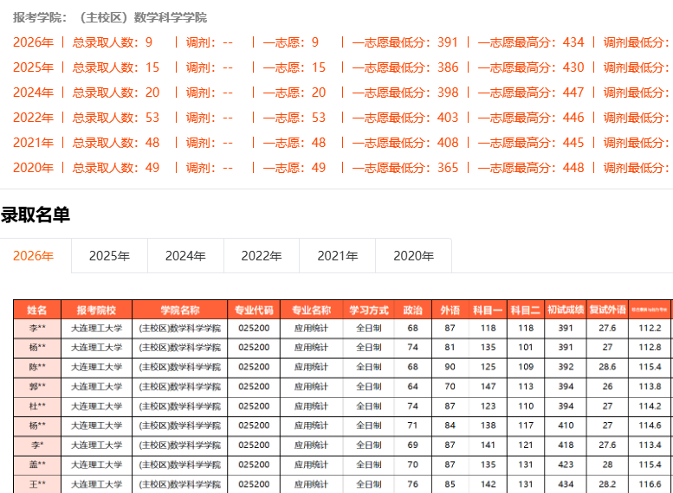Viewport: 673px width, 493px height.
Task: Click 总录取人数：9 in the 2026年 summary row
Action: (113, 42)
